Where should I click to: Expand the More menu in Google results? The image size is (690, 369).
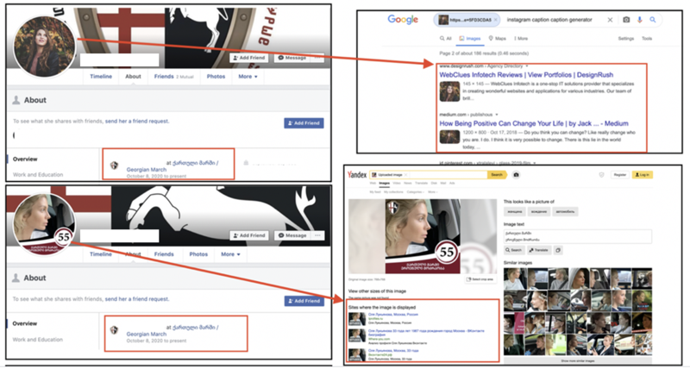[x=521, y=39]
